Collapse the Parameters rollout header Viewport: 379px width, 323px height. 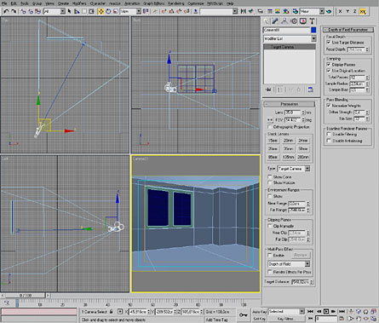pyautogui.click(x=289, y=104)
